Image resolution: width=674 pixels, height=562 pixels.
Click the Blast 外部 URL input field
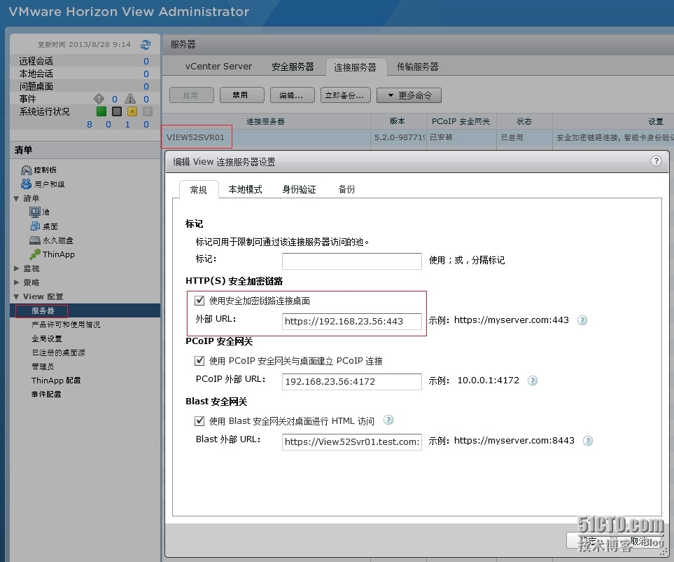click(351, 441)
